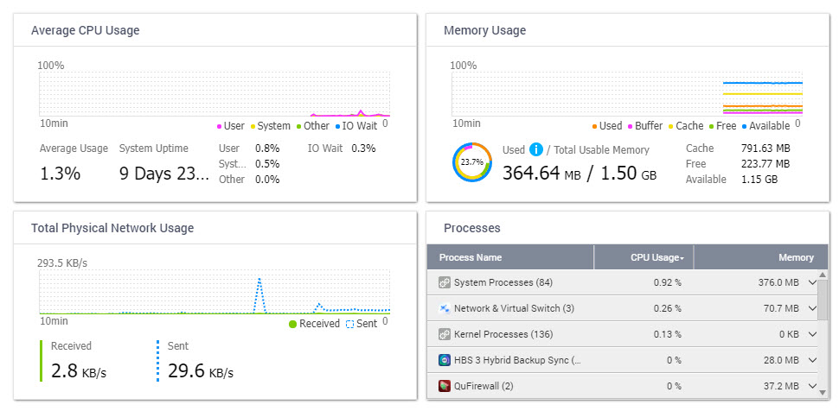The height and width of the screenshot is (411, 839).
Task: Click the System Processes gear icon
Action: tap(444, 282)
